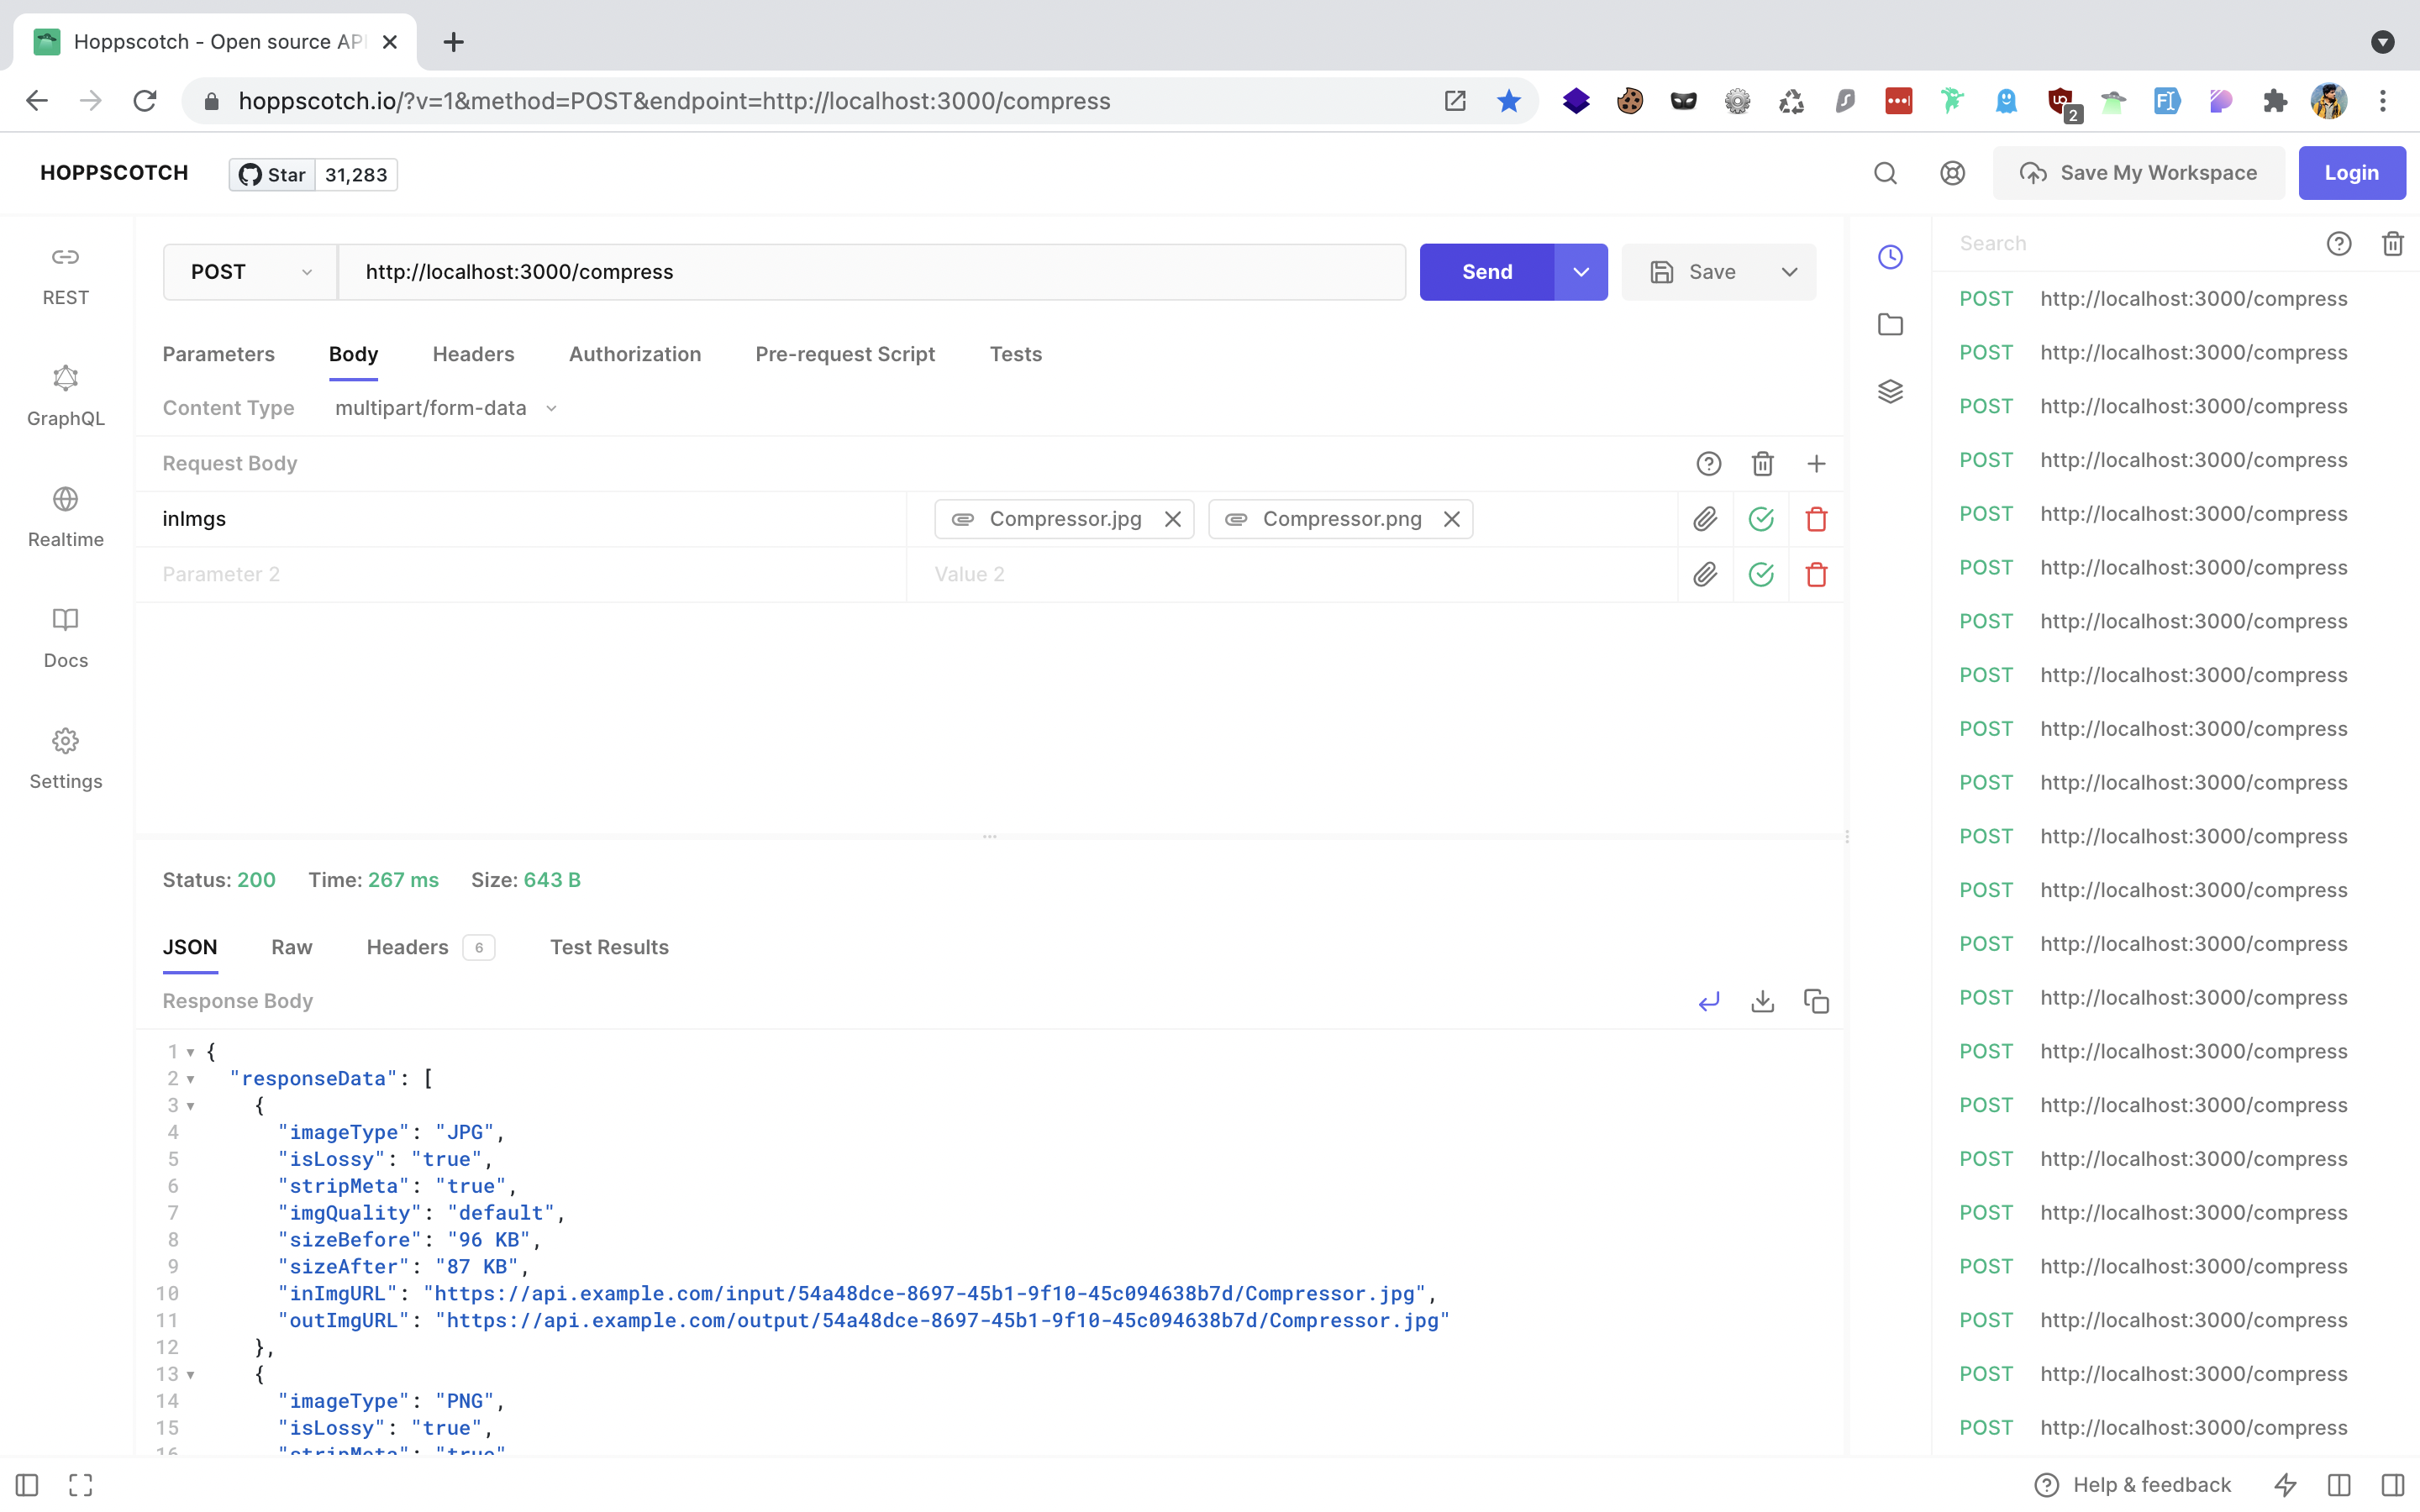Toggle inImgs parameter active checkmark
The image size is (2420, 1512).
[x=1761, y=519]
